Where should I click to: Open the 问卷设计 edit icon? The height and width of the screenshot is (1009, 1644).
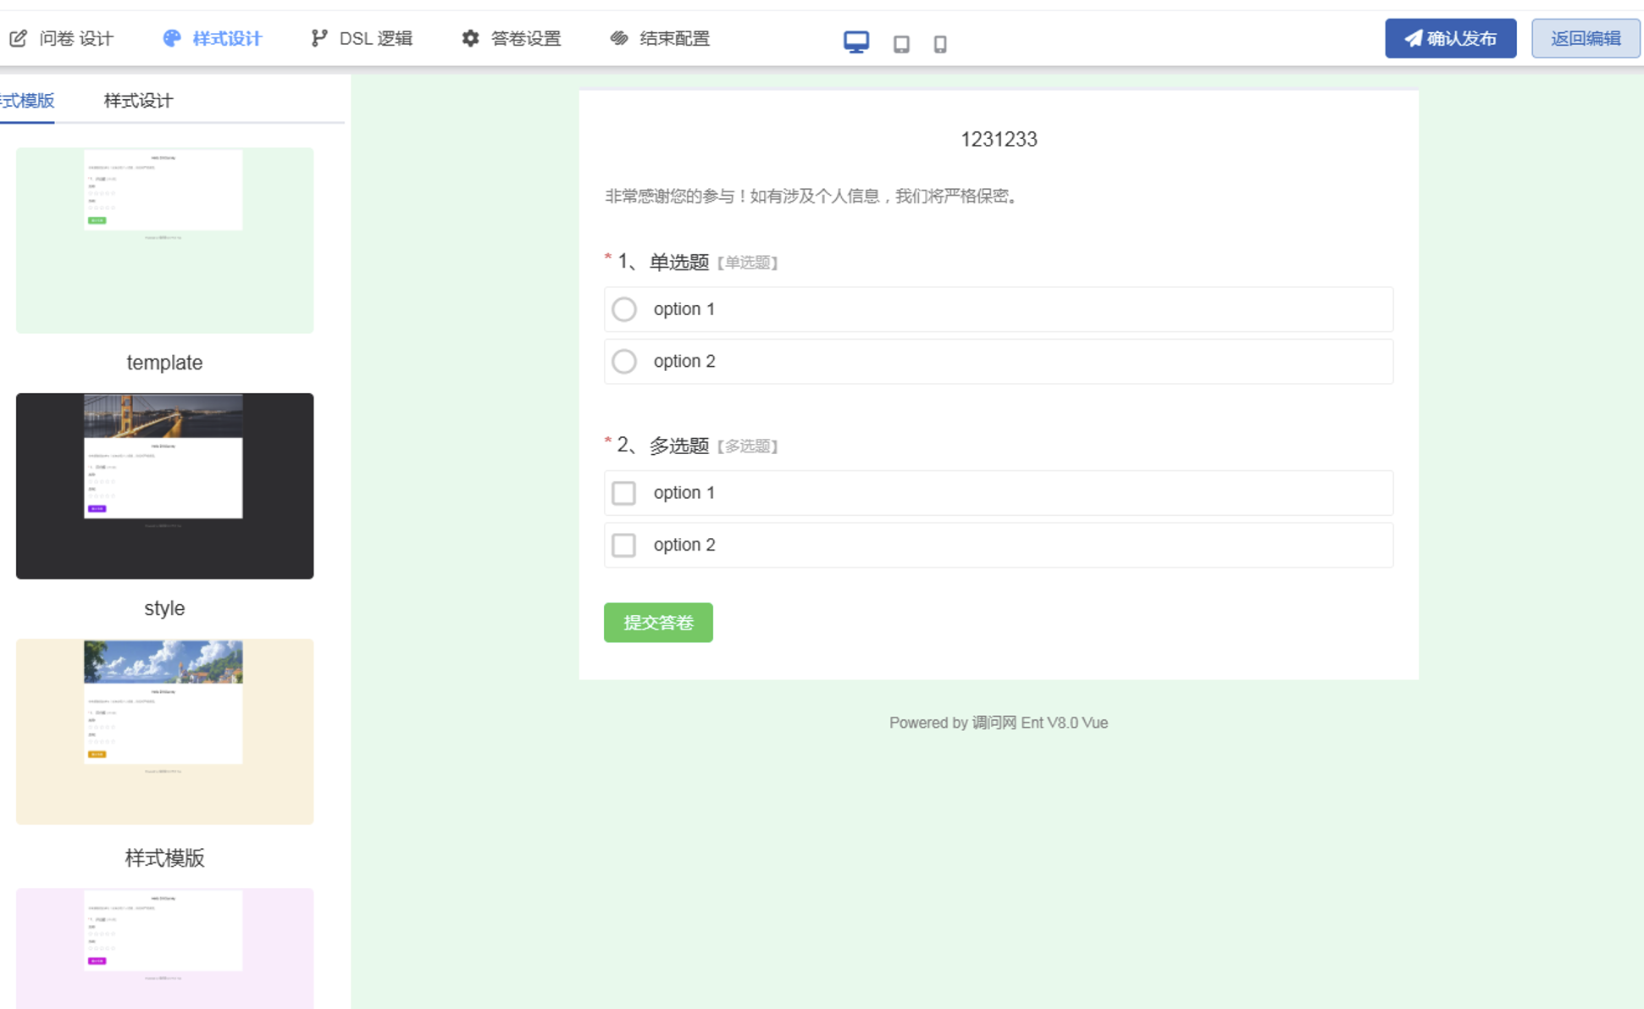pos(18,37)
